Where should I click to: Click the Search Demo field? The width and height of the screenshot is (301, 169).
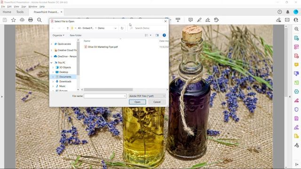tap(147, 28)
